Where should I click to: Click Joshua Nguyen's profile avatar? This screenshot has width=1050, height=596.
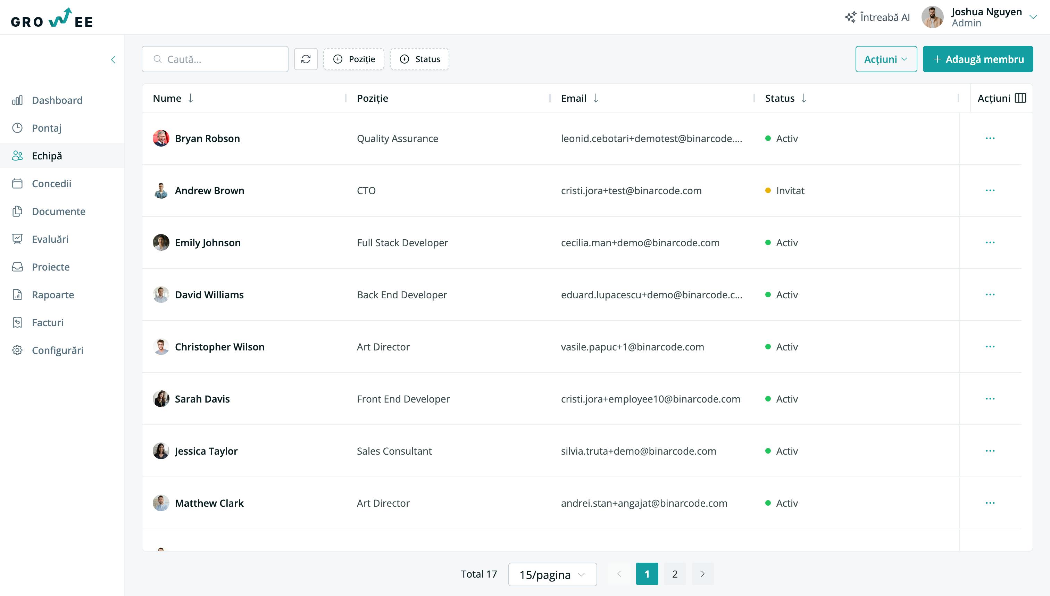click(933, 17)
